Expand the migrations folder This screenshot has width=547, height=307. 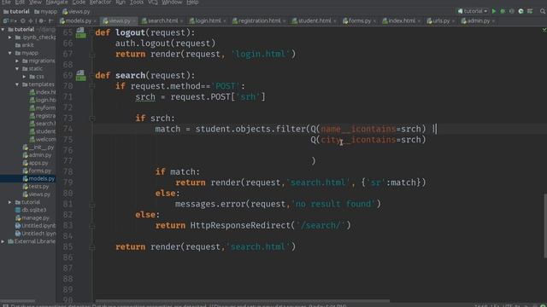pos(17,61)
